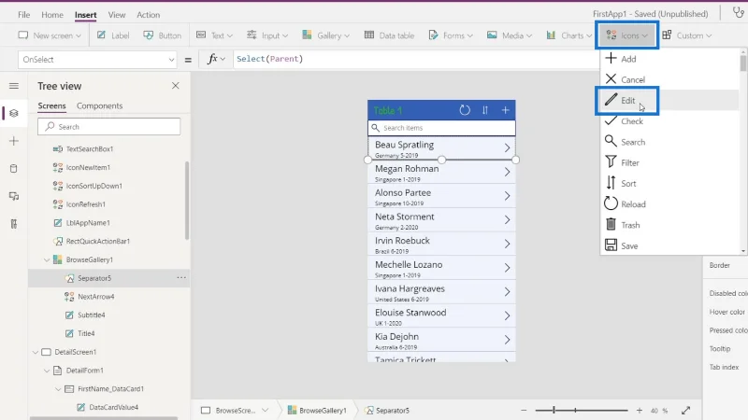Image resolution: width=748 pixels, height=420 pixels.
Task: Choose the Filter funnel icon
Action: [x=622, y=162]
